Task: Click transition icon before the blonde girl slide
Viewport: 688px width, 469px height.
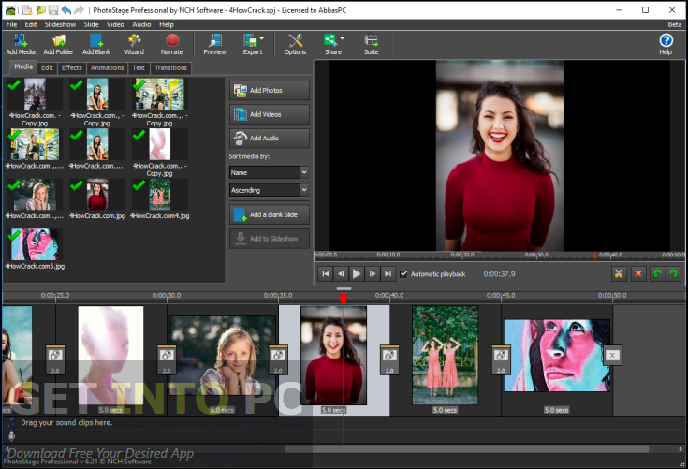Action: (x=167, y=359)
